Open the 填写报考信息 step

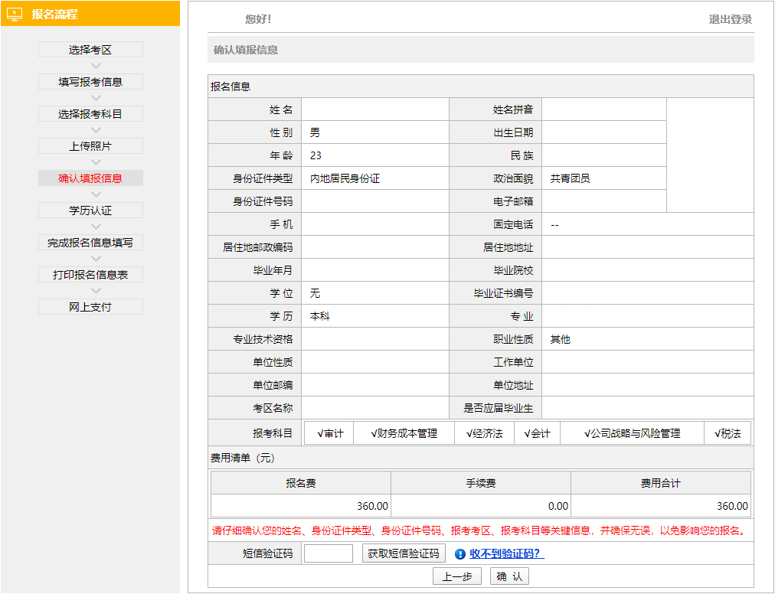pos(90,81)
